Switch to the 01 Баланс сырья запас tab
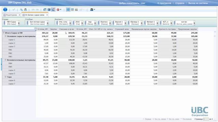The height and width of the screenshot is (122, 218). tap(35, 15)
